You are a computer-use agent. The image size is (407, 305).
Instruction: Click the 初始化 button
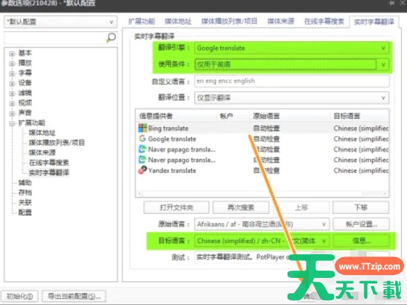point(19,296)
